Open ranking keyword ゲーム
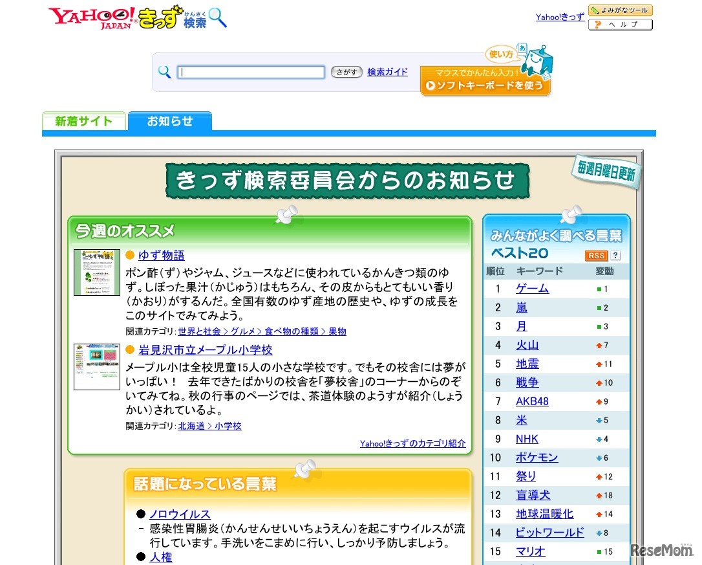 (533, 289)
